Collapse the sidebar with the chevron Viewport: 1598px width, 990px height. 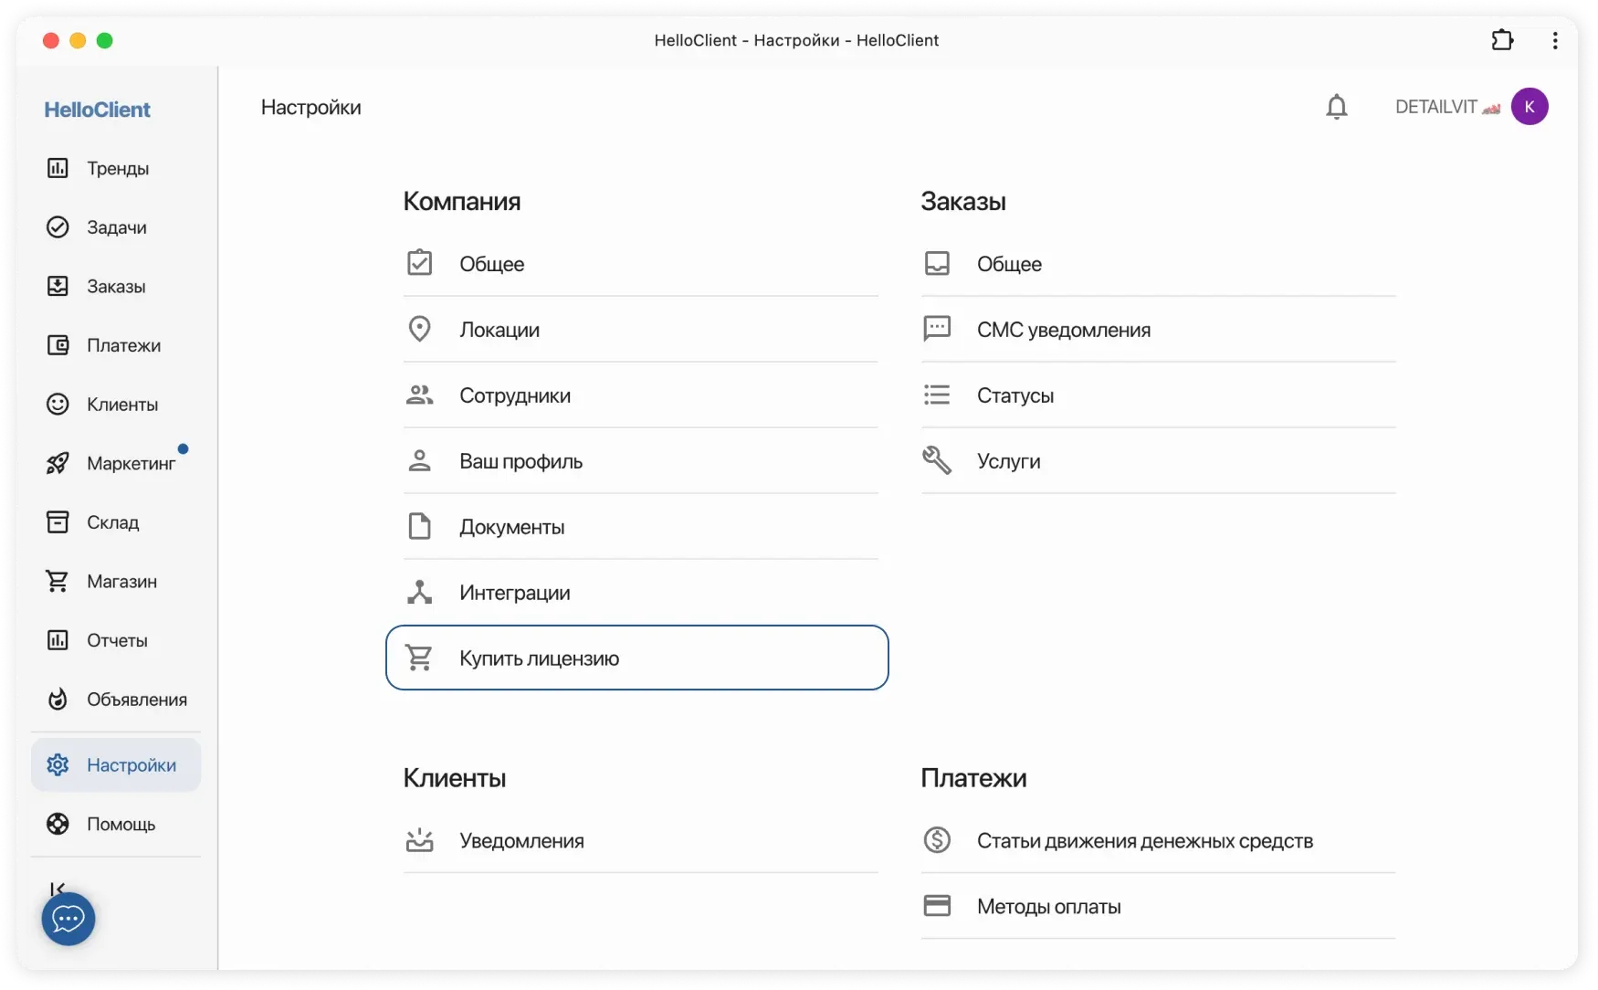[x=58, y=889]
